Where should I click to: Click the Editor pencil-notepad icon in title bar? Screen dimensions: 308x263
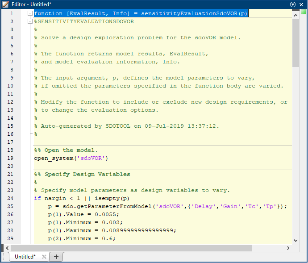click(5, 4)
